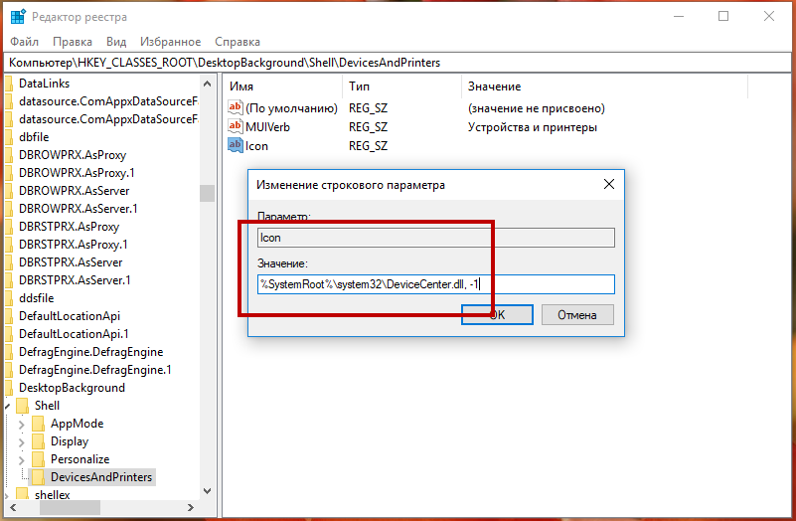Select the DBRSTPRX.AsServer key

(x=71, y=262)
